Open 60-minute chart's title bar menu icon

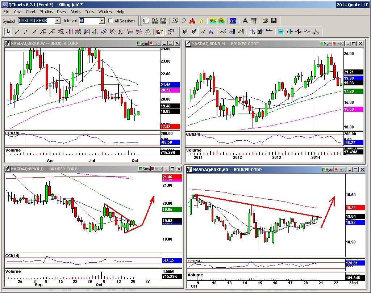pos(190,169)
